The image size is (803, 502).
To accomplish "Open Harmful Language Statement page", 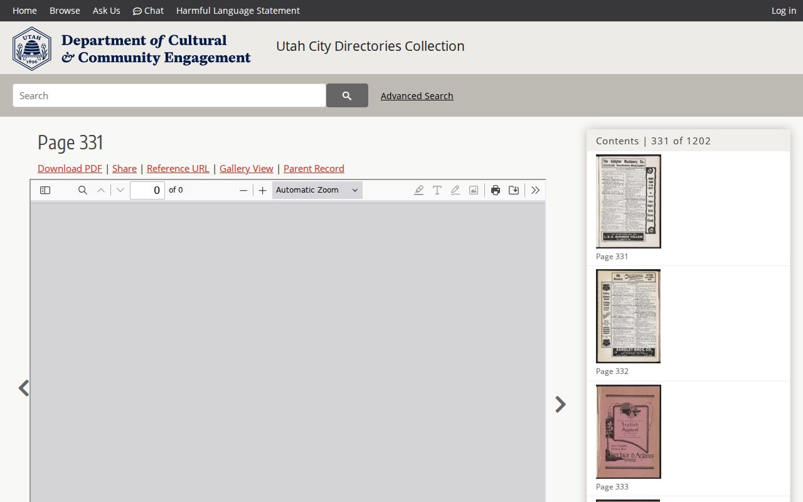I will 238,11.
